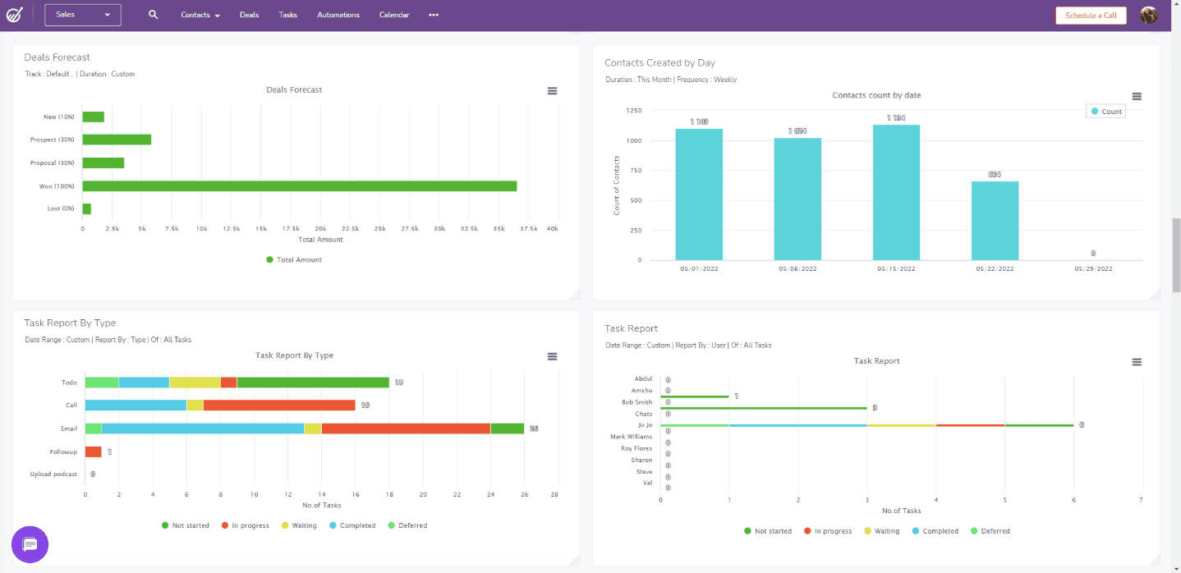Open the Contacts count by date chart menu

coord(1137,97)
